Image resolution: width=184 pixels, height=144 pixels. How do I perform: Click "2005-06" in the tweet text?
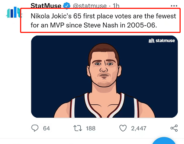(x=141, y=25)
